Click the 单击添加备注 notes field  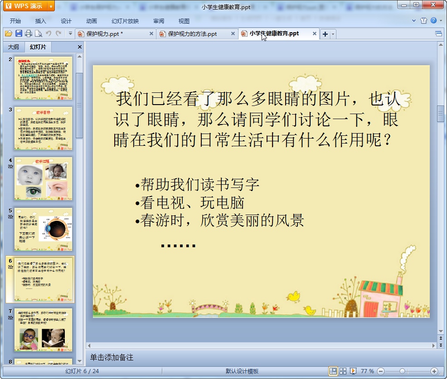tap(112, 357)
